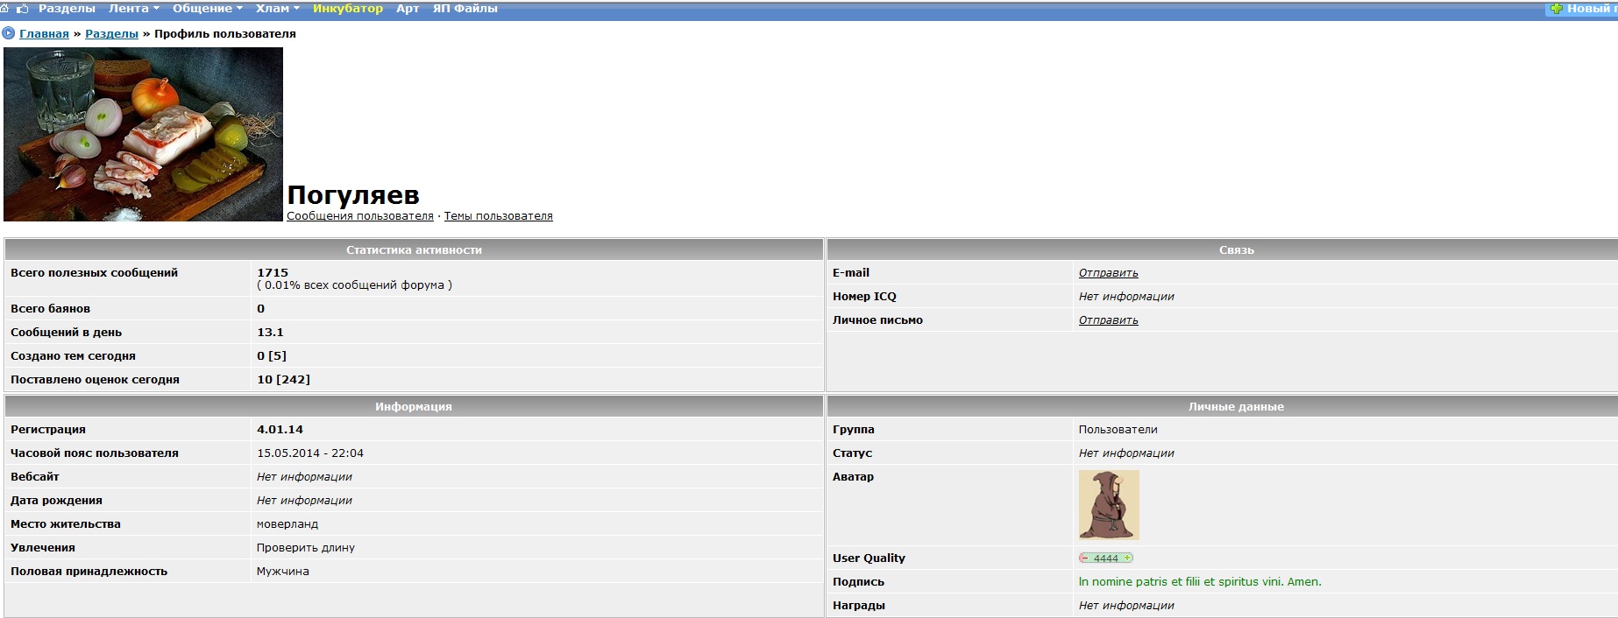
Task: Open Темы пользователя link
Action: tap(498, 215)
